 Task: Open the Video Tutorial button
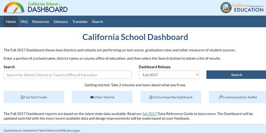coord(102,97)
